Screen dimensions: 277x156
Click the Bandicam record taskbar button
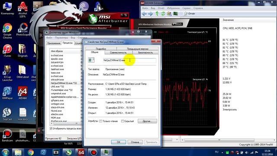coord(93,152)
